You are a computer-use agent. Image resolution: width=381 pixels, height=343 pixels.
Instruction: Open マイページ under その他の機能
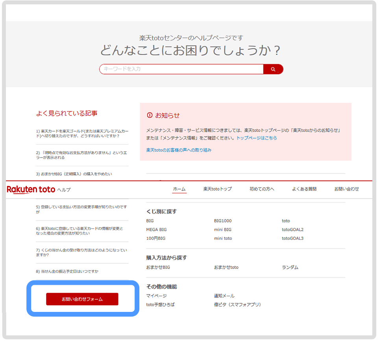pos(156,296)
